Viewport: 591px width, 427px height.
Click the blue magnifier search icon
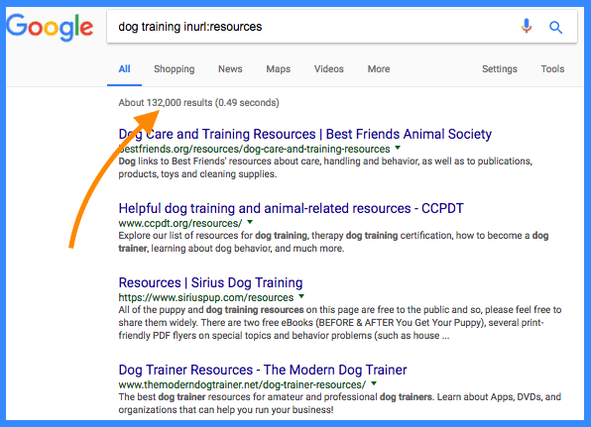tap(555, 27)
